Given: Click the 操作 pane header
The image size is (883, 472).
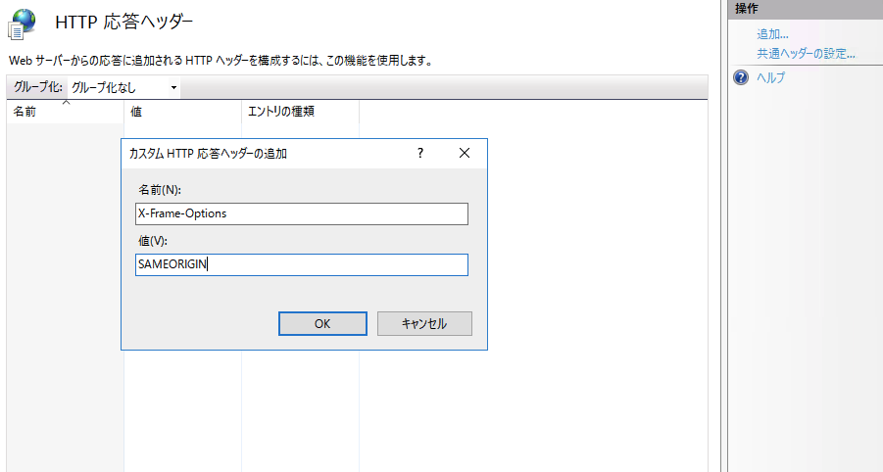Looking at the screenshot, I should tap(806, 9).
